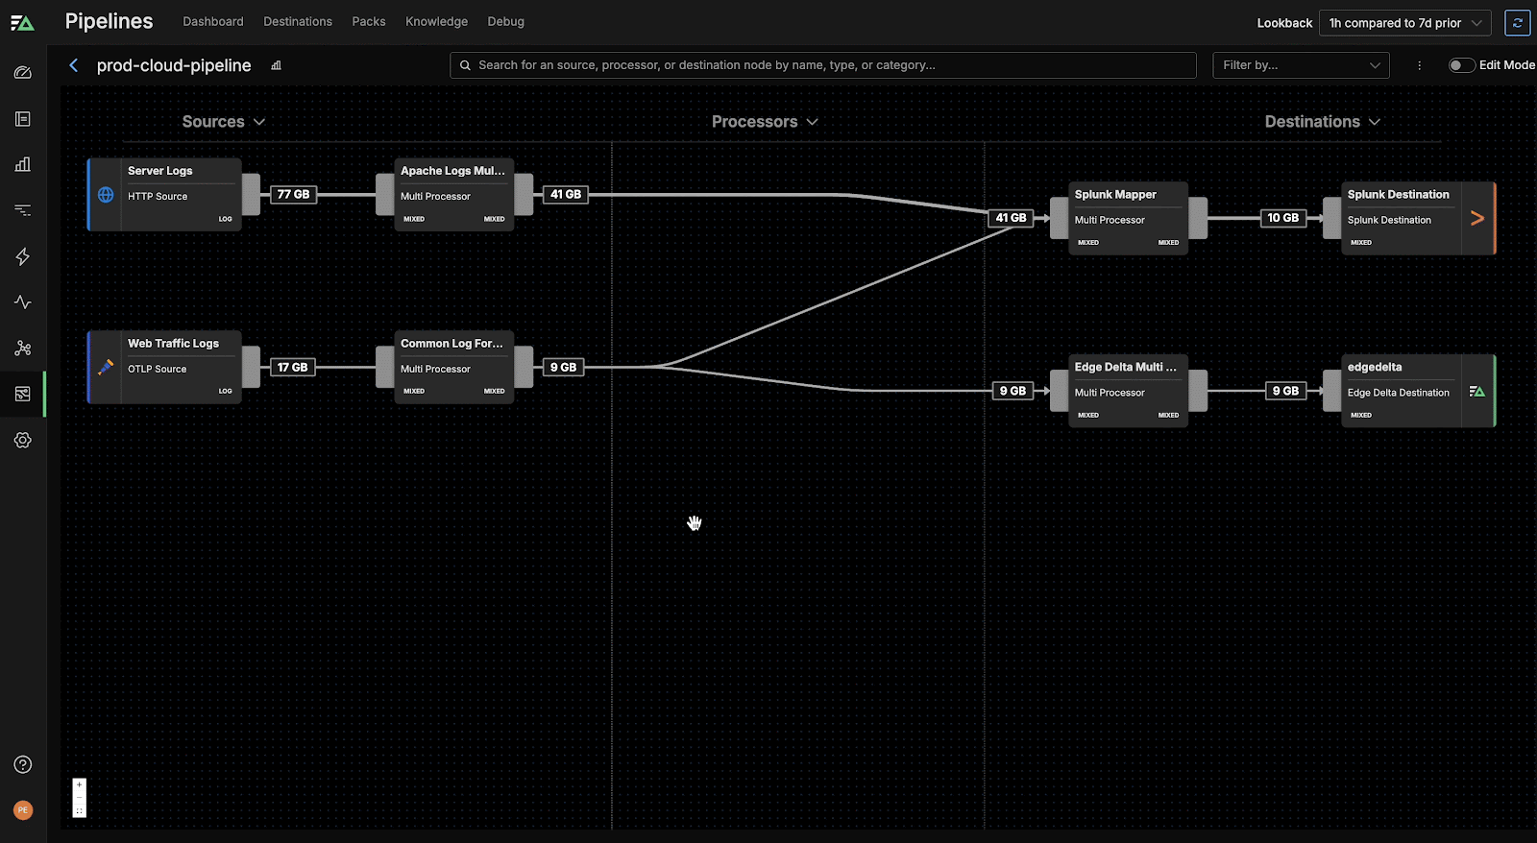Open the Filter by dropdown

(1300, 65)
